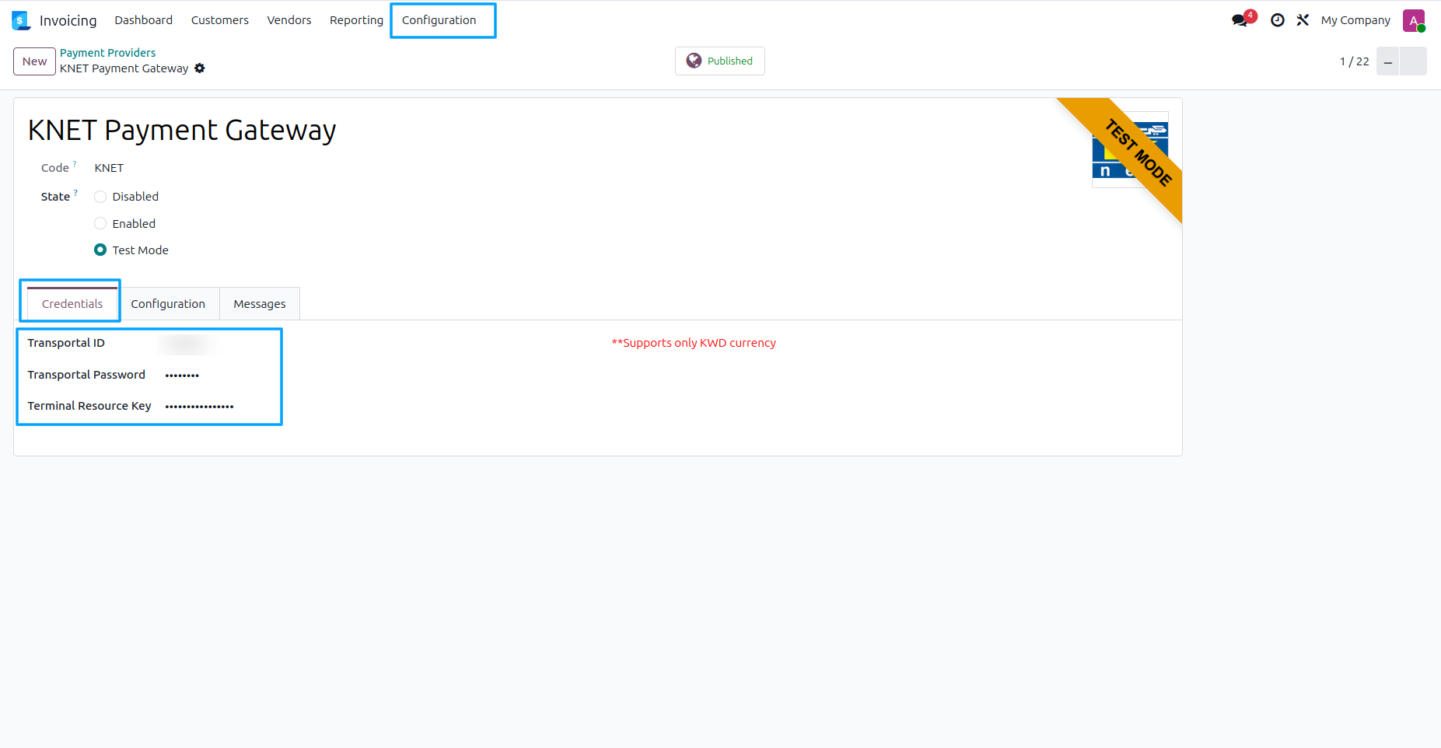Open the Vendors menu
1441x748 pixels.
(x=289, y=20)
